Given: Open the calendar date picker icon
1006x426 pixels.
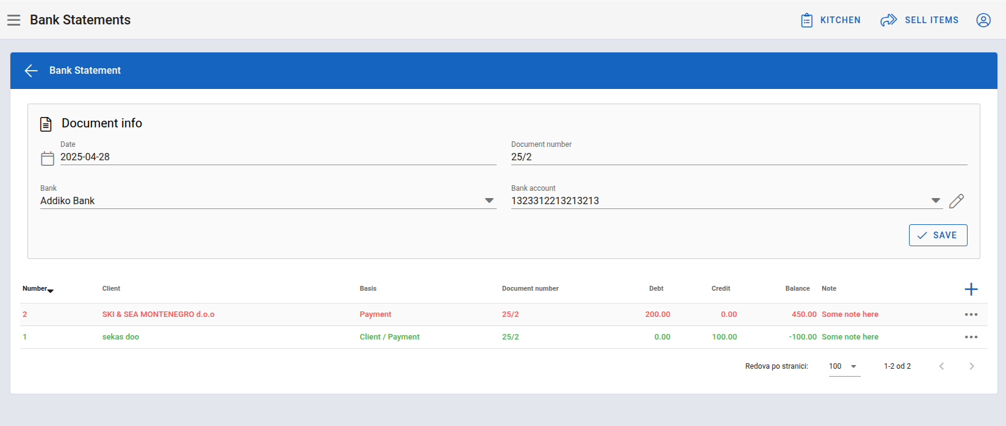Looking at the screenshot, I should click(48, 158).
